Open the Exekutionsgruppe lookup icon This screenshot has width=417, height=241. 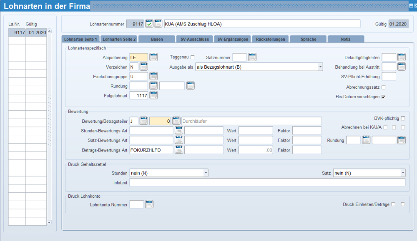click(153, 76)
